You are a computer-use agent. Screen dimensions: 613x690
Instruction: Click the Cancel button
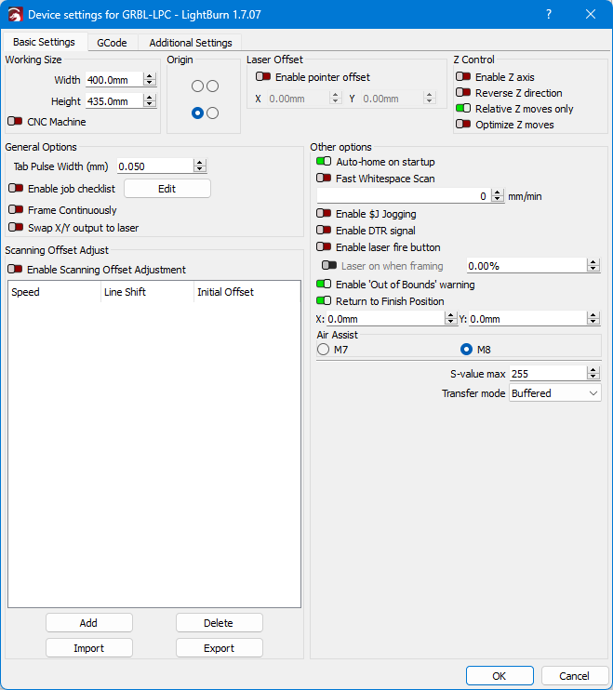coord(574,675)
